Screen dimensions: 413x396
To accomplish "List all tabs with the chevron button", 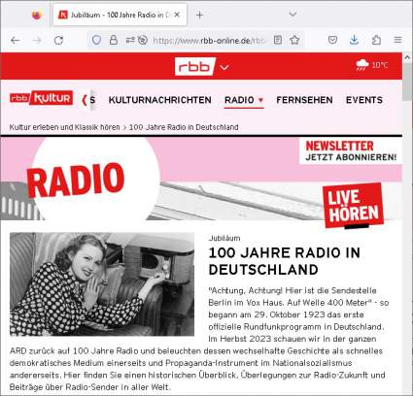I will click(293, 15).
